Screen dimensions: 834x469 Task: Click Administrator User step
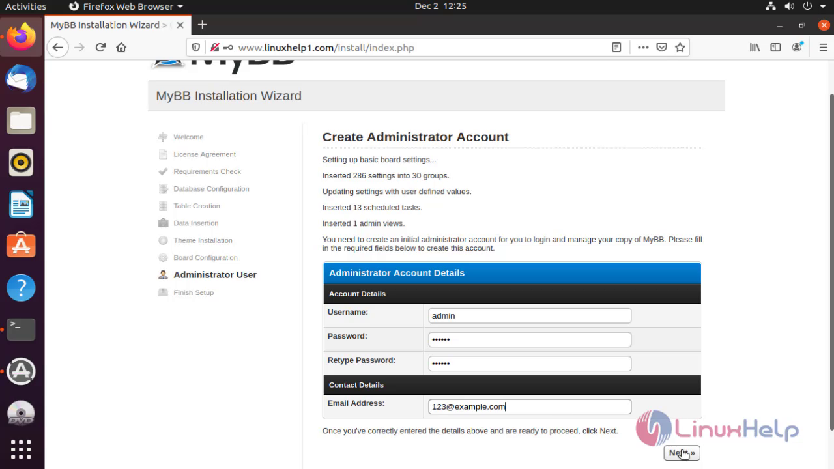click(x=215, y=275)
